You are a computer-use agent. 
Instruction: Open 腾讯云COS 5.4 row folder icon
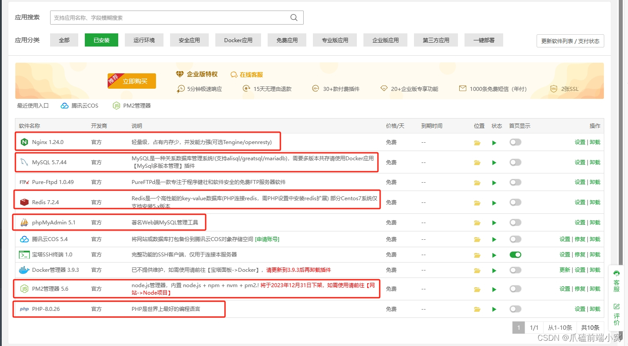477,239
